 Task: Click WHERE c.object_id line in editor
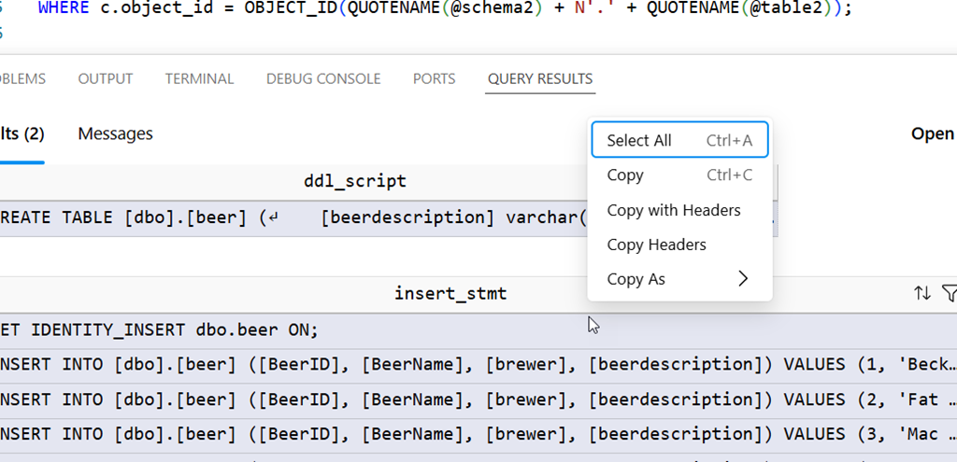(445, 8)
